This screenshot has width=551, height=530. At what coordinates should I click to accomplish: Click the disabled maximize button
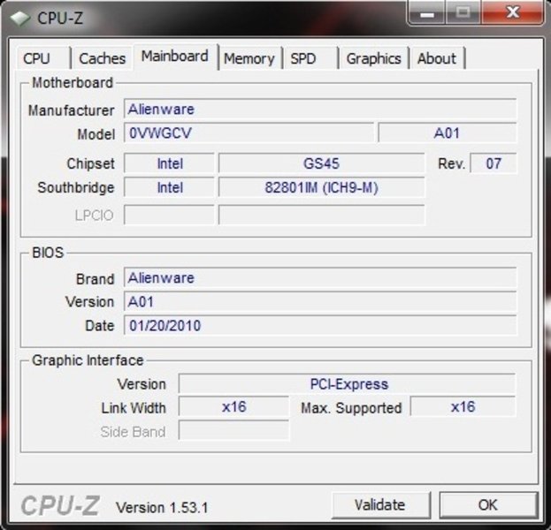pyautogui.click(x=463, y=12)
